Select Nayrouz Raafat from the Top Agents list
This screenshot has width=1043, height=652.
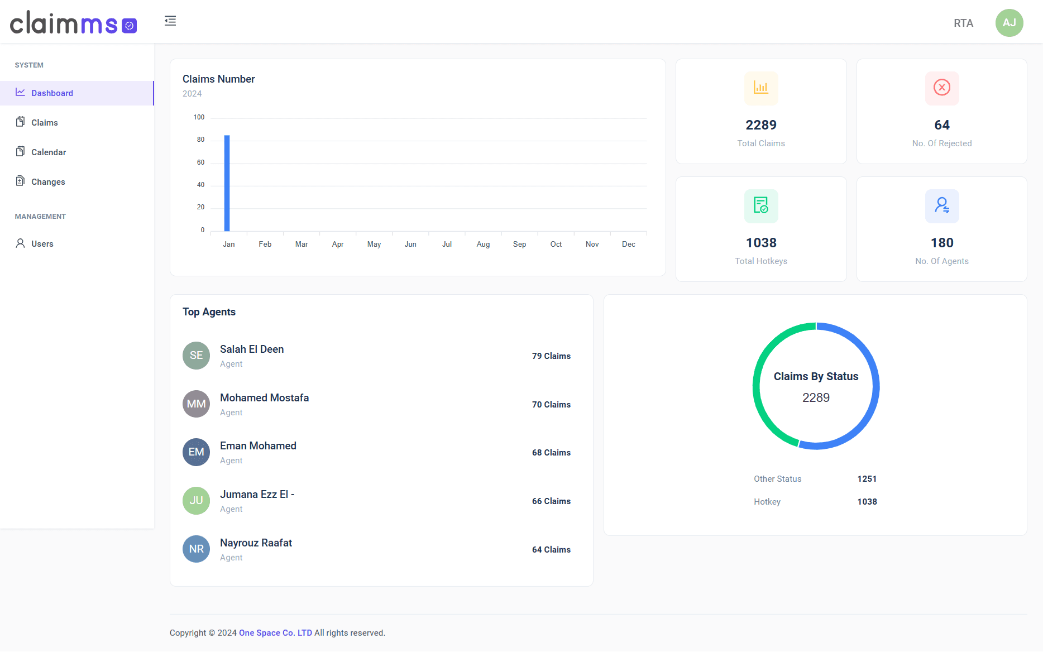coord(256,542)
